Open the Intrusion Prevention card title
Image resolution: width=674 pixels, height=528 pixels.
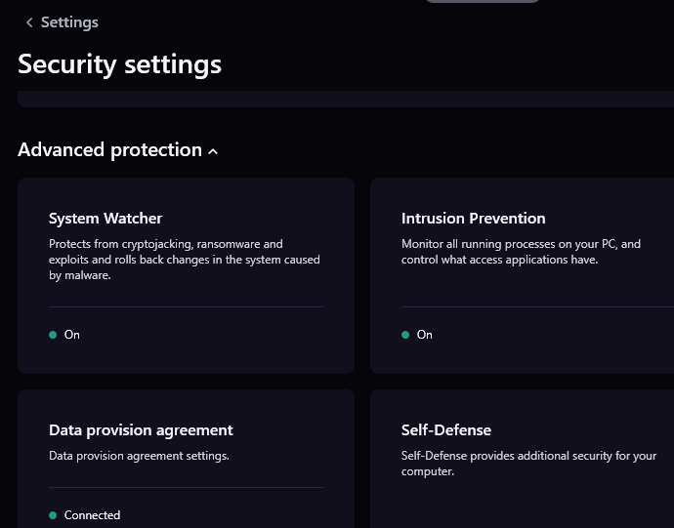(473, 219)
